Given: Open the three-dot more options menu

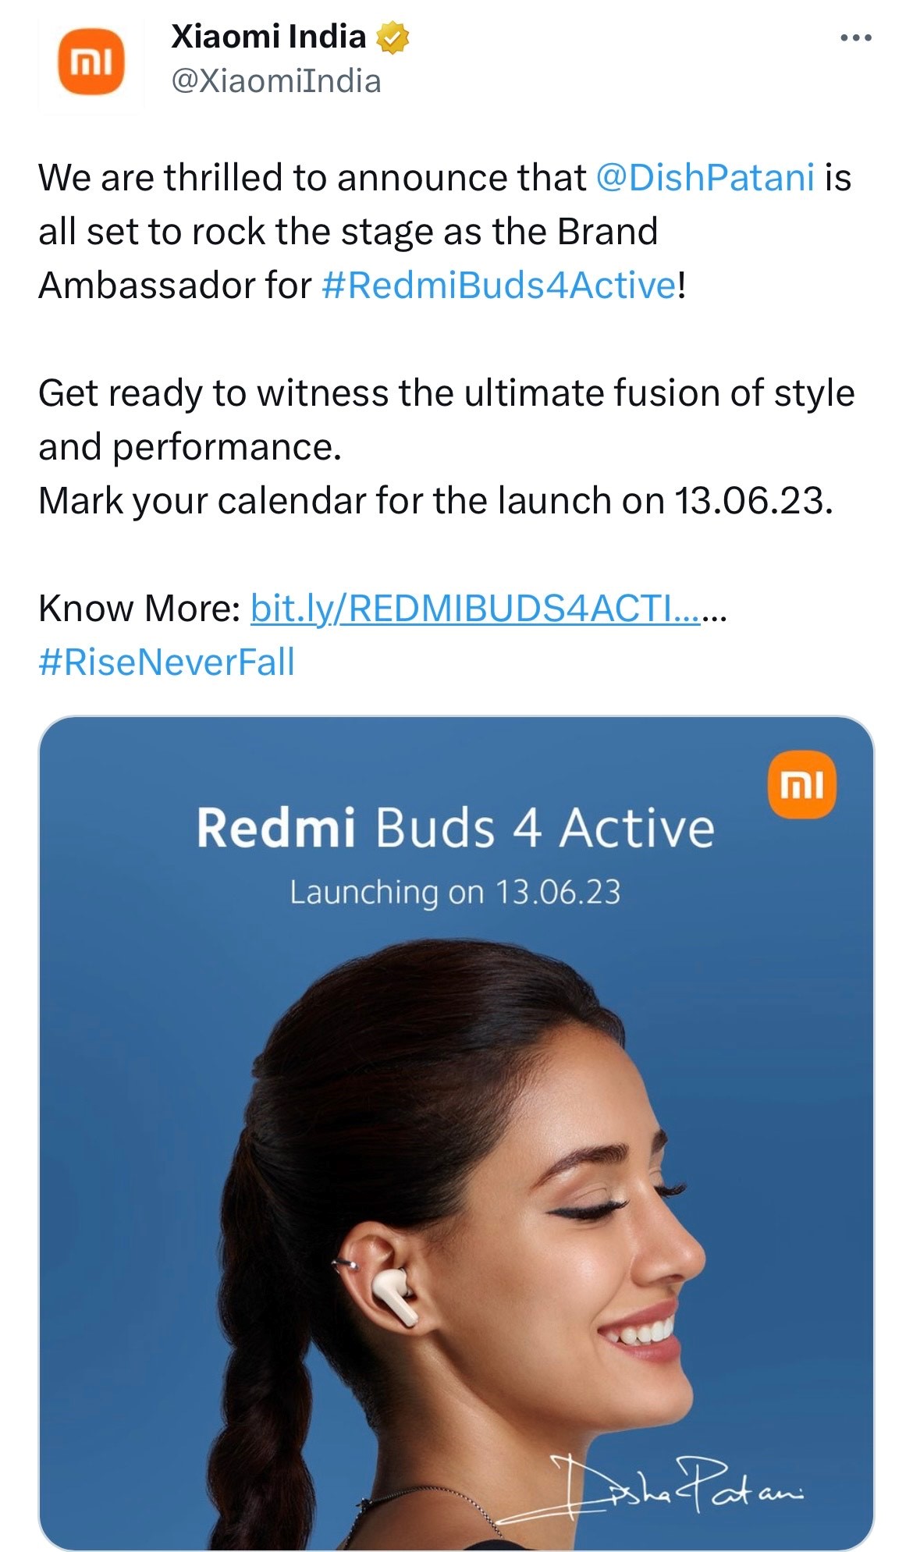Looking at the screenshot, I should (855, 37).
